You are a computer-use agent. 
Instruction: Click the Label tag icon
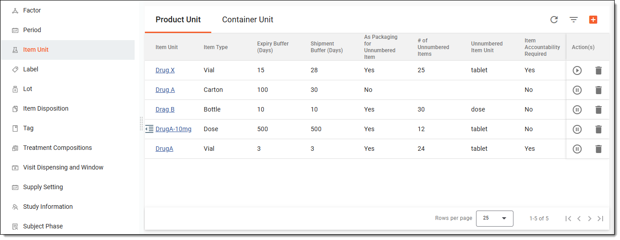(15, 69)
